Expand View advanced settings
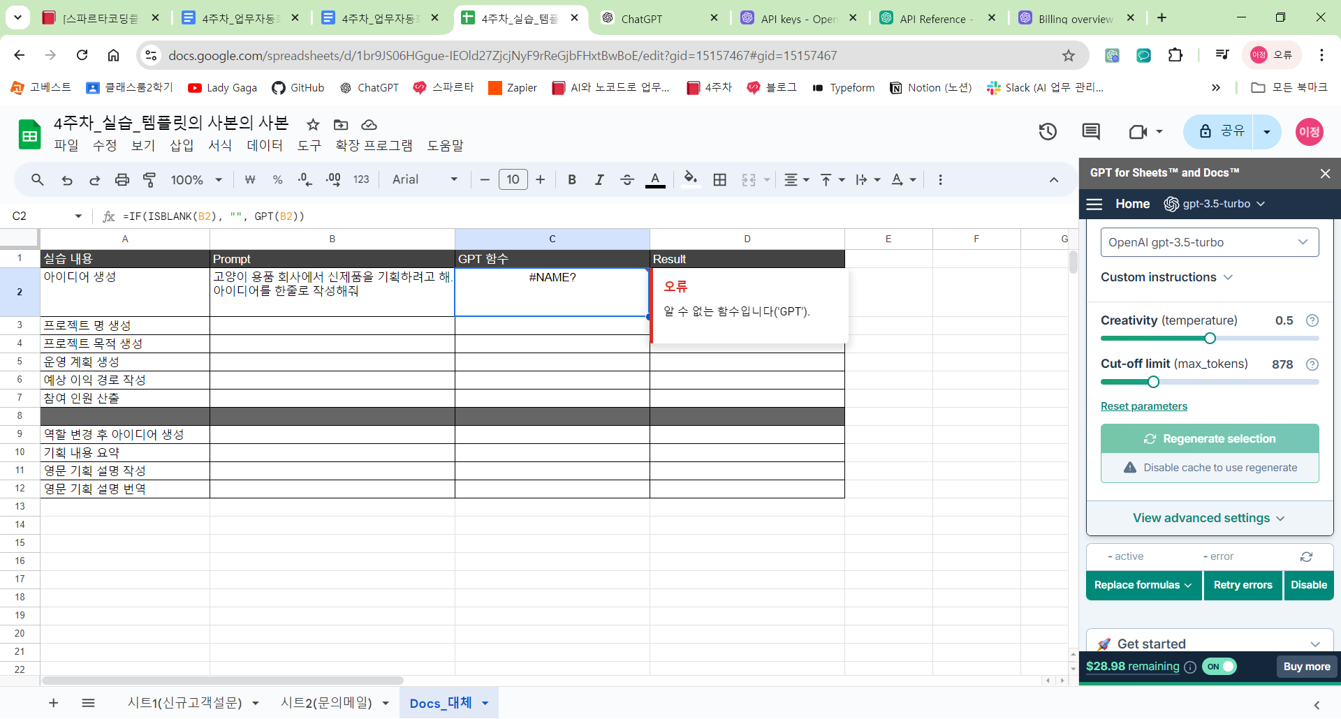1341x719 pixels. click(1209, 518)
